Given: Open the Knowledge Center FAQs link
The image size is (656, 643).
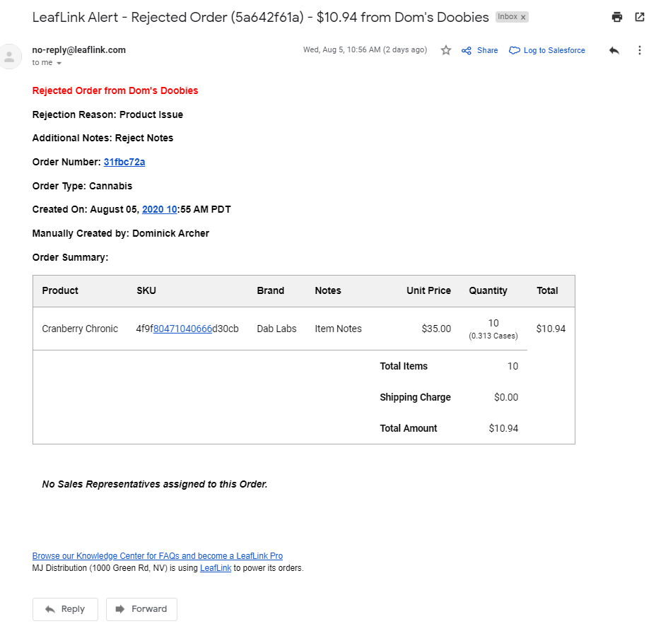Looking at the screenshot, I should coord(158,555).
